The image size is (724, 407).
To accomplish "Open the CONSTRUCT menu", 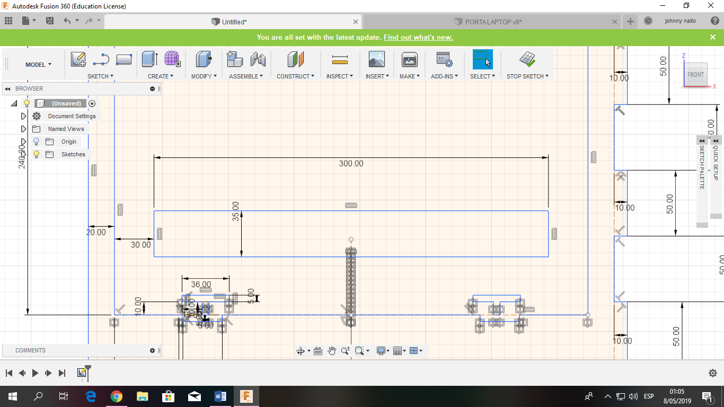I will point(295,76).
